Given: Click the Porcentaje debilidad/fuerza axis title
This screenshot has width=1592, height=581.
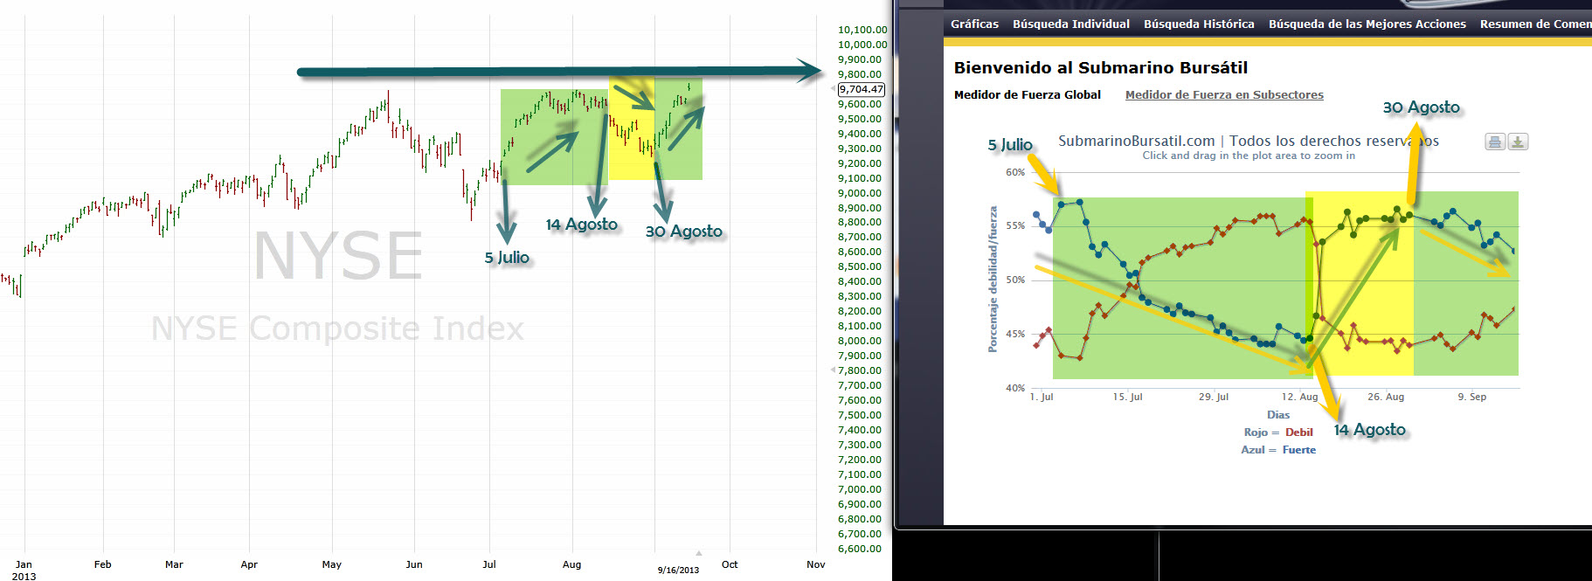Looking at the screenshot, I should 993,280.
